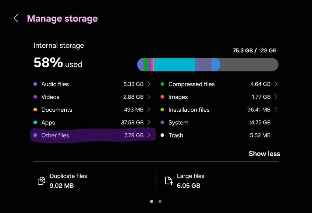Open the Videos storage category
The image size is (312, 213).
point(50,97)
